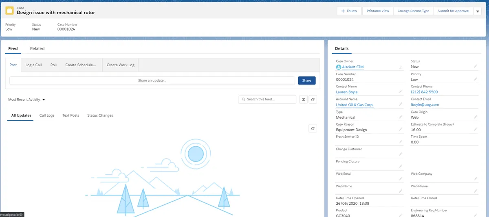
Task: Open the Alscient STM owner link
Action: (353, 67)
